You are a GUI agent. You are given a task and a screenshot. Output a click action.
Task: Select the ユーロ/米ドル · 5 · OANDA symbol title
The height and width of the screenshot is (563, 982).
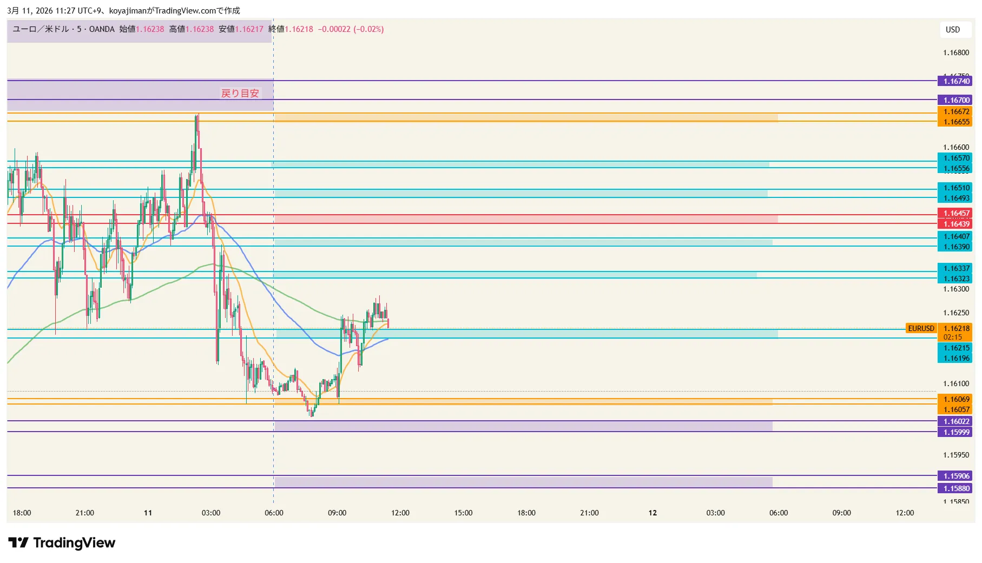pos(63,29)
